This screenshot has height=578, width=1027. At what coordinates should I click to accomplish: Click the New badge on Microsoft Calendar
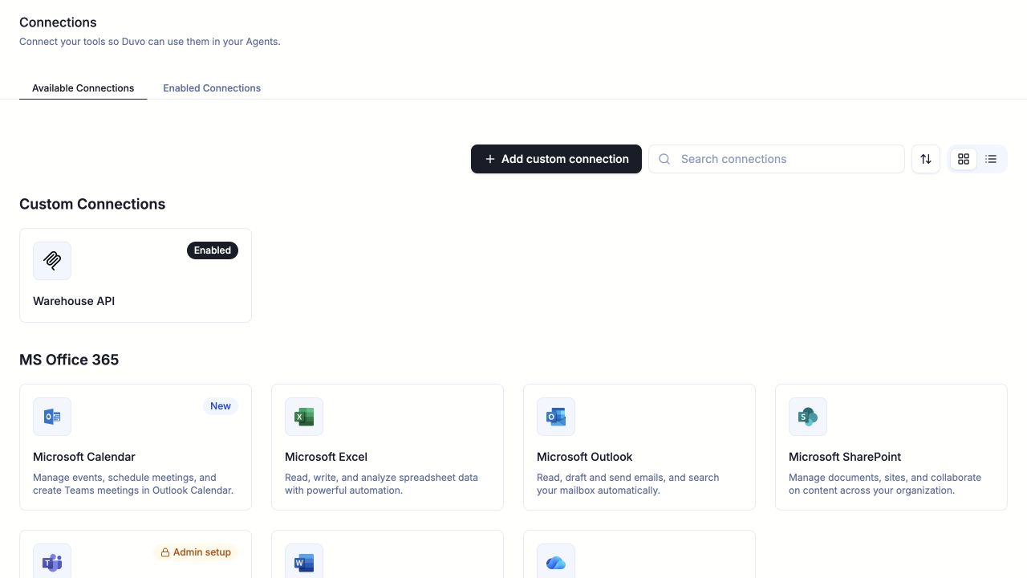(221, 406)
